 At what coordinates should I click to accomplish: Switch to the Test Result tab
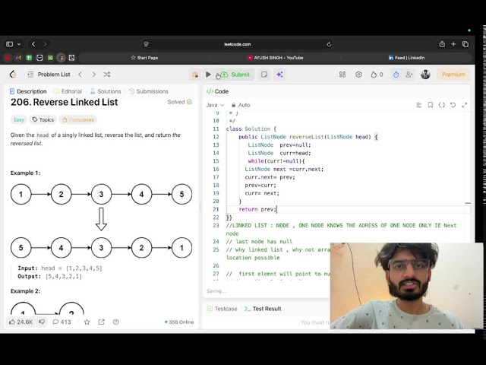click(263, 309)
